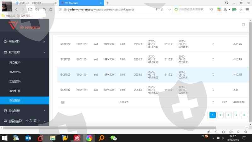The height and width of the screenshot is (142, 252).
Task: Click the calendar icon at top right
Action: (x=243, y=25)
